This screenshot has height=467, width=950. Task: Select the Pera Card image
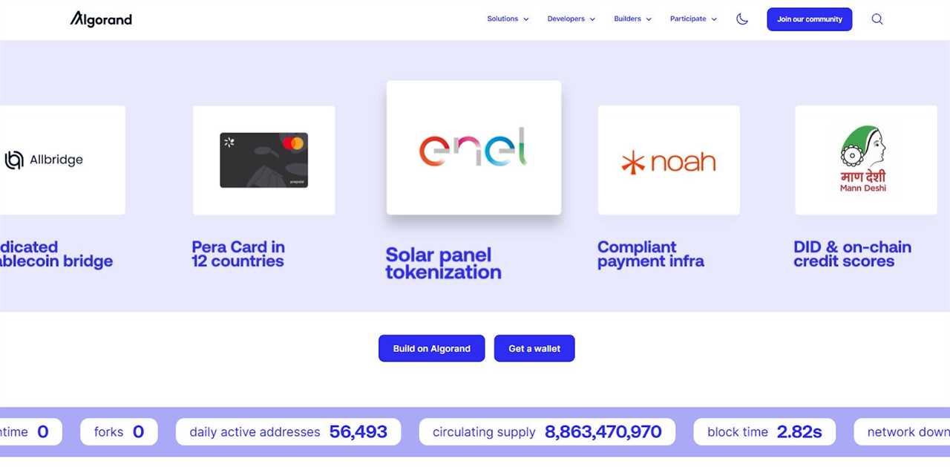click(263, 160)
